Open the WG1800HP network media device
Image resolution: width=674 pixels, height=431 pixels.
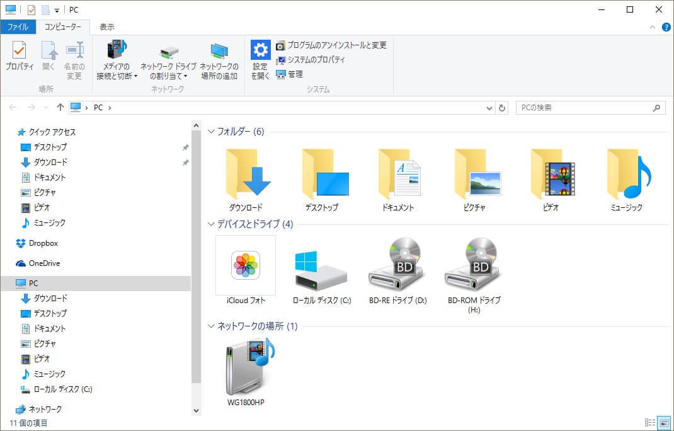click(245, 367)
